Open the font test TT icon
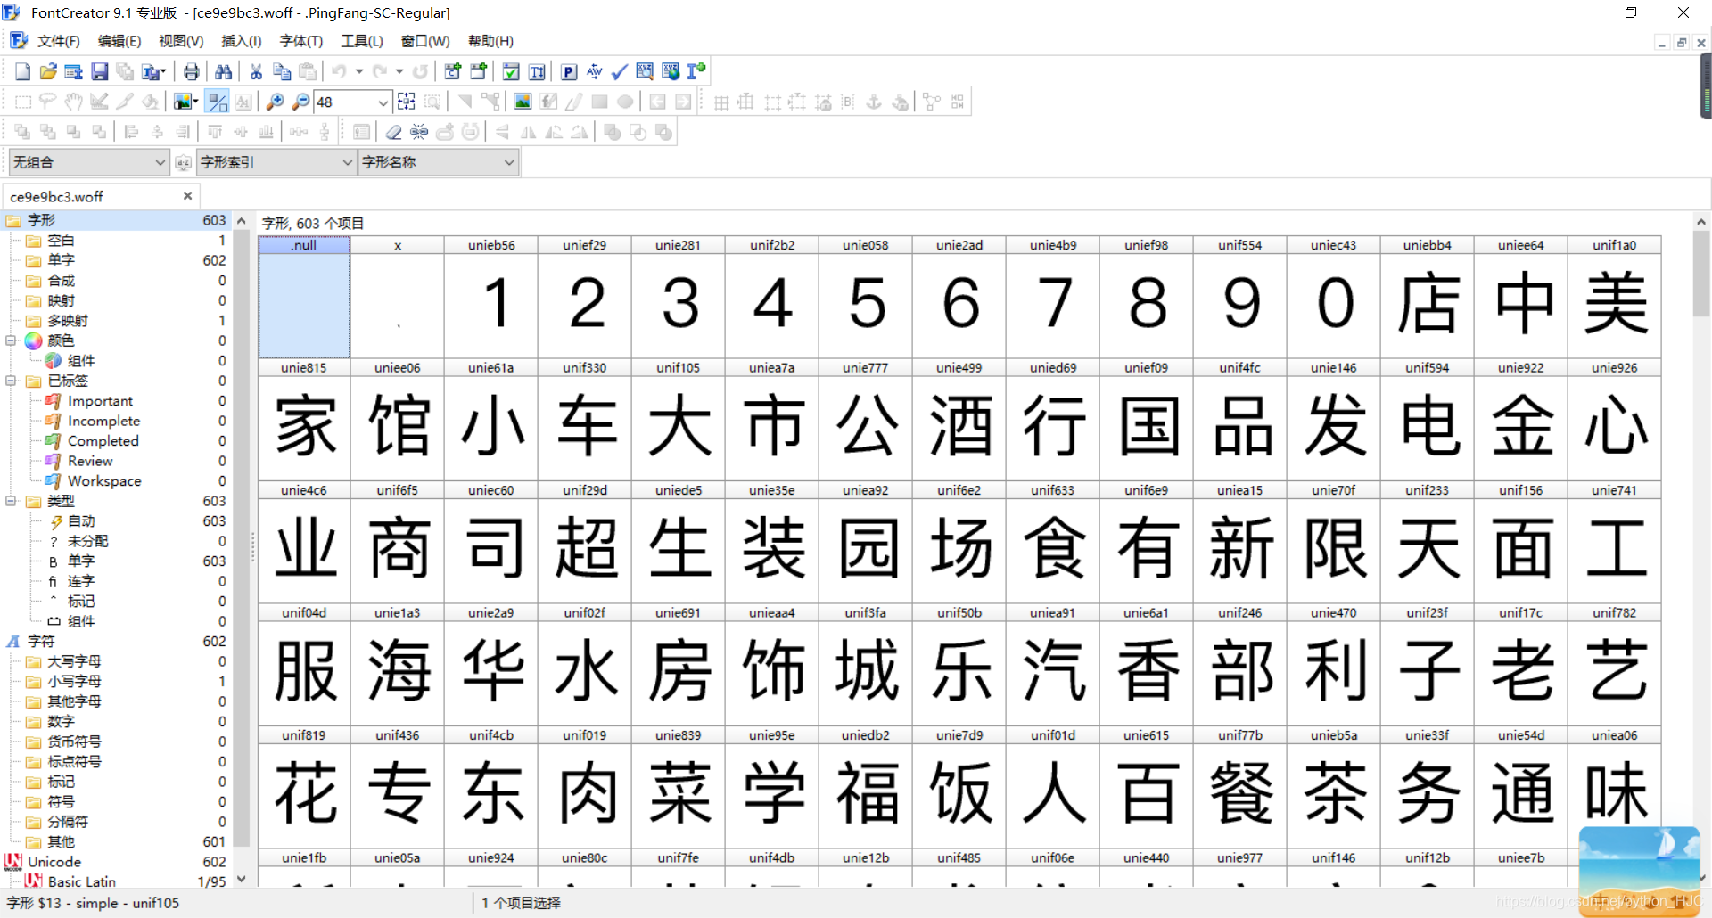Image resolution: width=1712 pixels, height=918 pixels. 537,71
